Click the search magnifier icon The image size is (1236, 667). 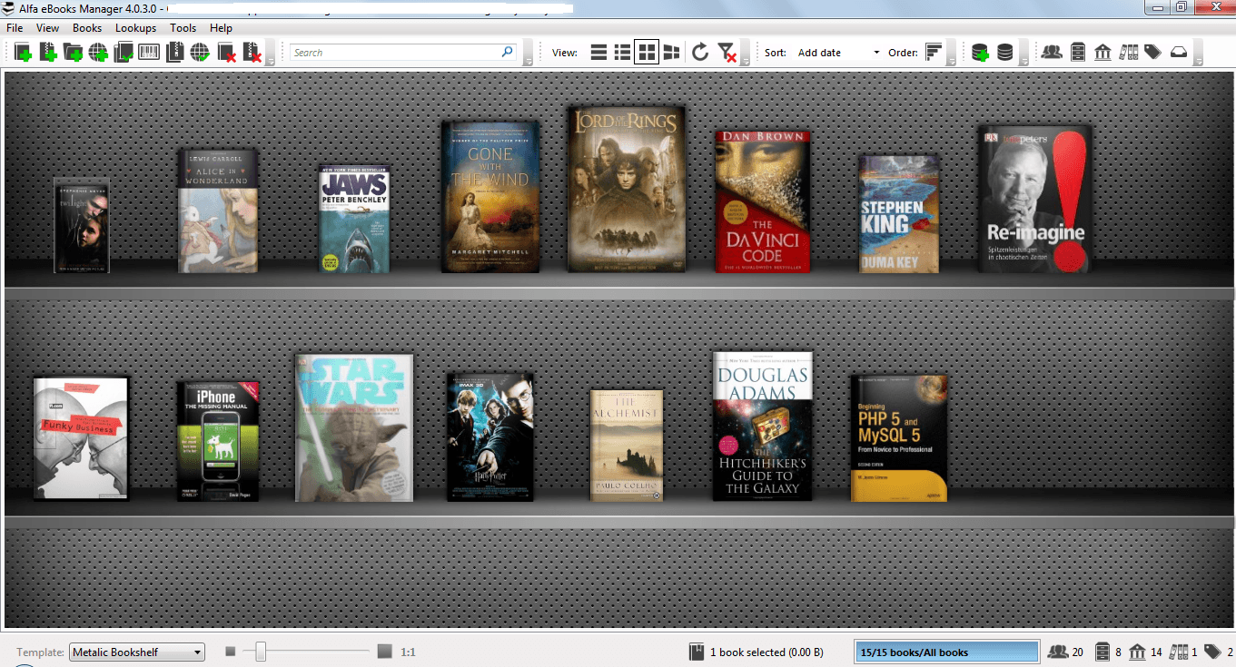pos(508,53)
